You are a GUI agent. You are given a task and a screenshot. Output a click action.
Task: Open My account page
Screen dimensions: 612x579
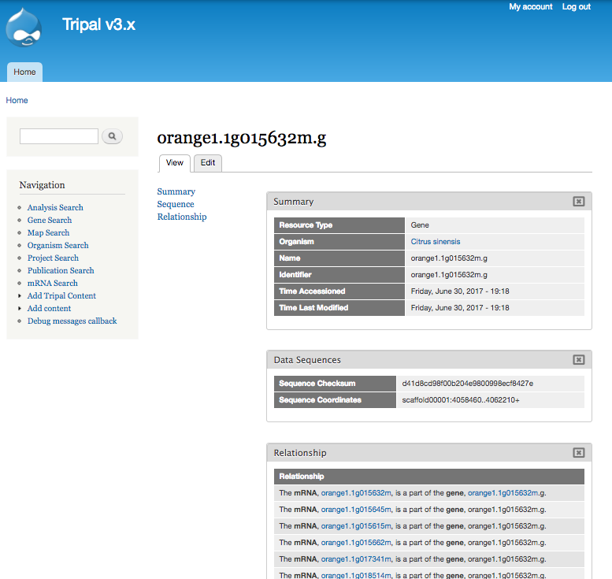(530, 7)
